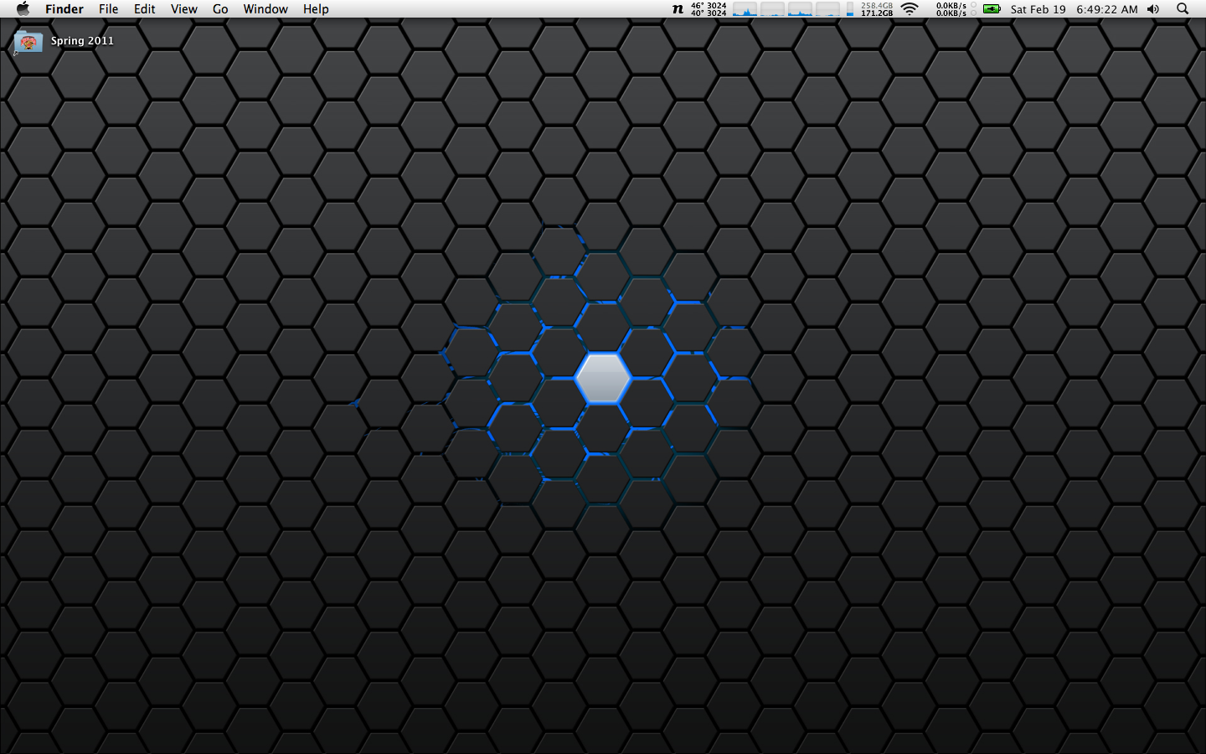This screenshot has width=1206, height=754.
Task: Open Spotlight search
Action: 1183,9
